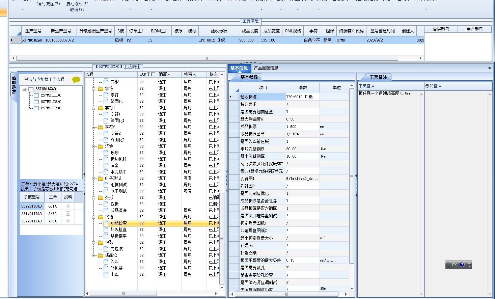Select the 外观检查 process row
495x299 pixels.
(x=153, y=229)
